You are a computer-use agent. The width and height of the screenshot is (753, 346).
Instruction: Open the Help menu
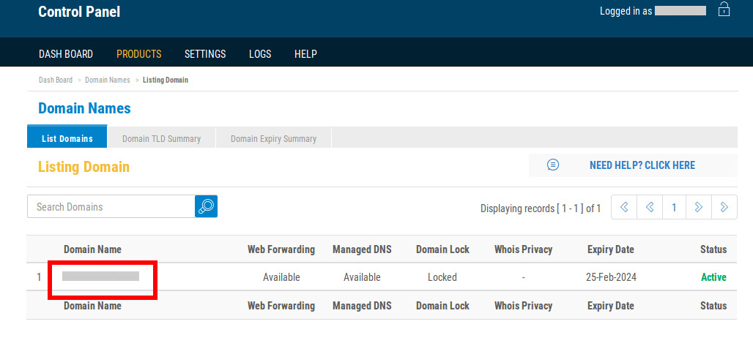305,54
